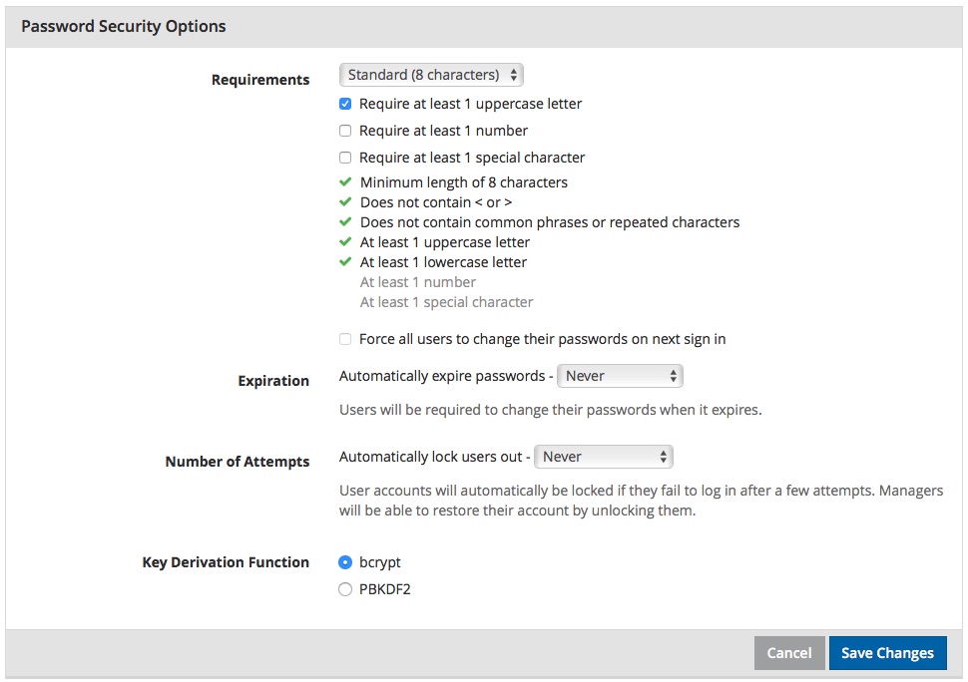Uncheck 'Require at least 1 uppercase letter'
This screenshot has height=682, width=968.
[x=345, y=104]
